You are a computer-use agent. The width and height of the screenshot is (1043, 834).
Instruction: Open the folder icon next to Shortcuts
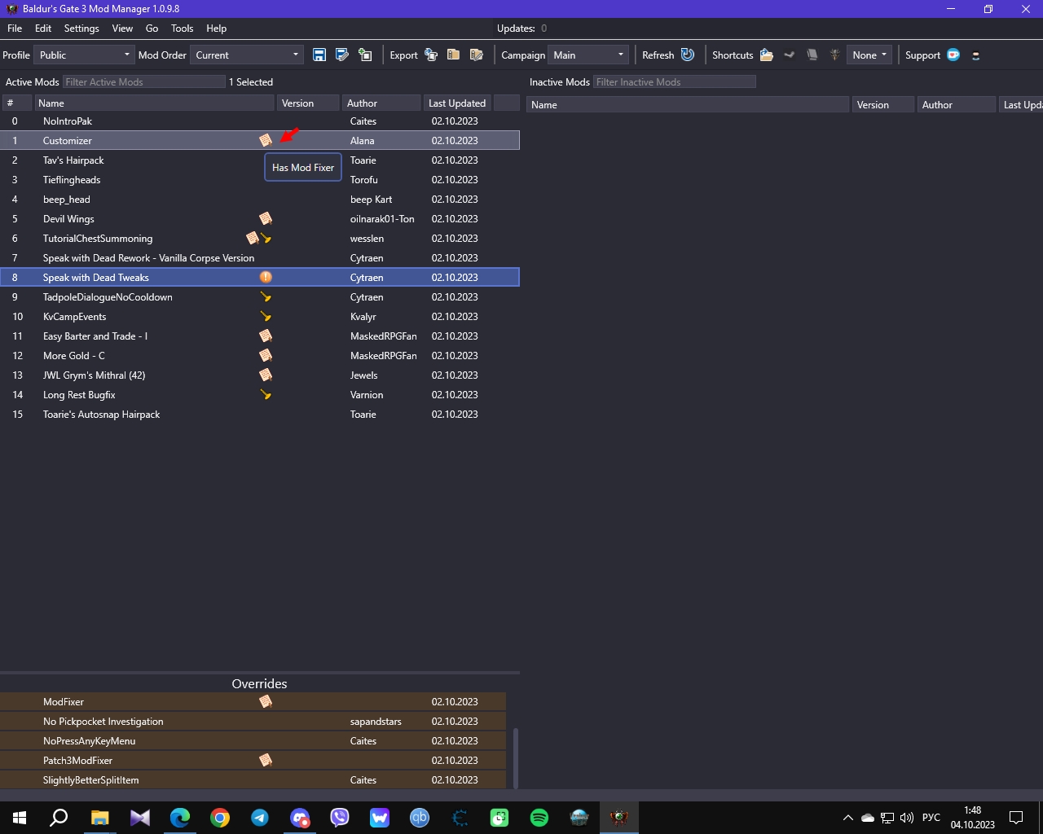(767, 55)
